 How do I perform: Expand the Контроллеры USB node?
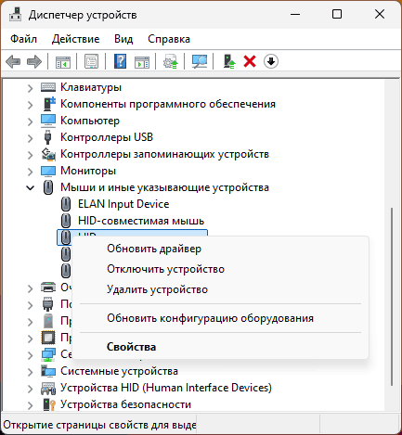pos(30,138)
